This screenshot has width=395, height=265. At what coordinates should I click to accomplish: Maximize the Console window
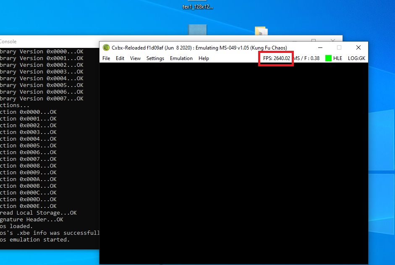click(x=314, y=40)
